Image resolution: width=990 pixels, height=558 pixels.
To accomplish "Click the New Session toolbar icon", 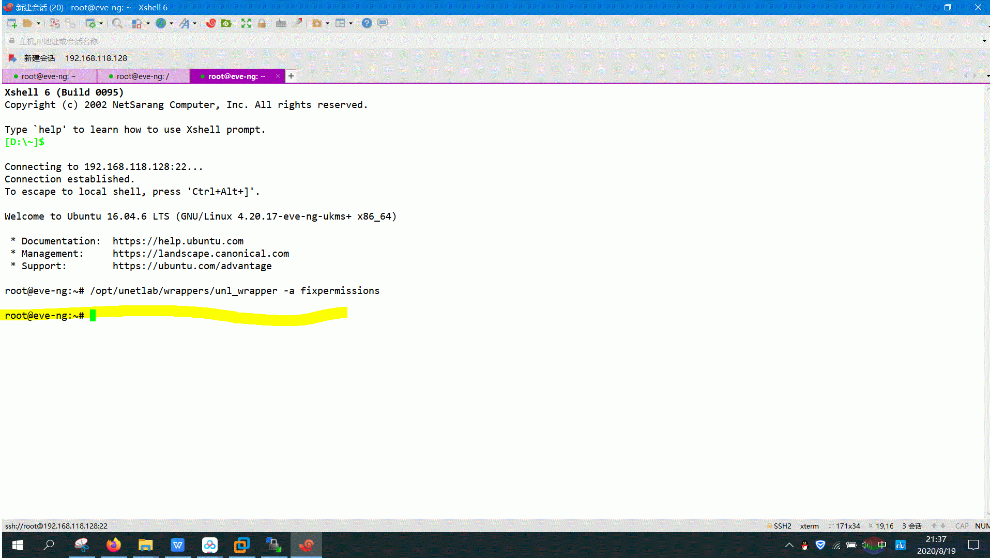I will coord(12,23).
